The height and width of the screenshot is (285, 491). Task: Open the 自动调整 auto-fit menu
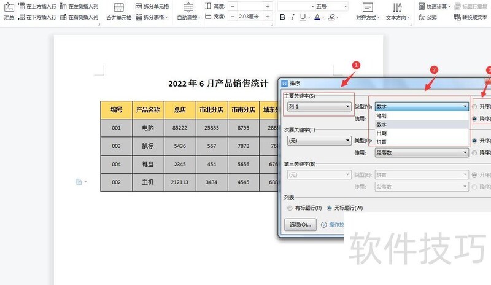click(188, 12)
